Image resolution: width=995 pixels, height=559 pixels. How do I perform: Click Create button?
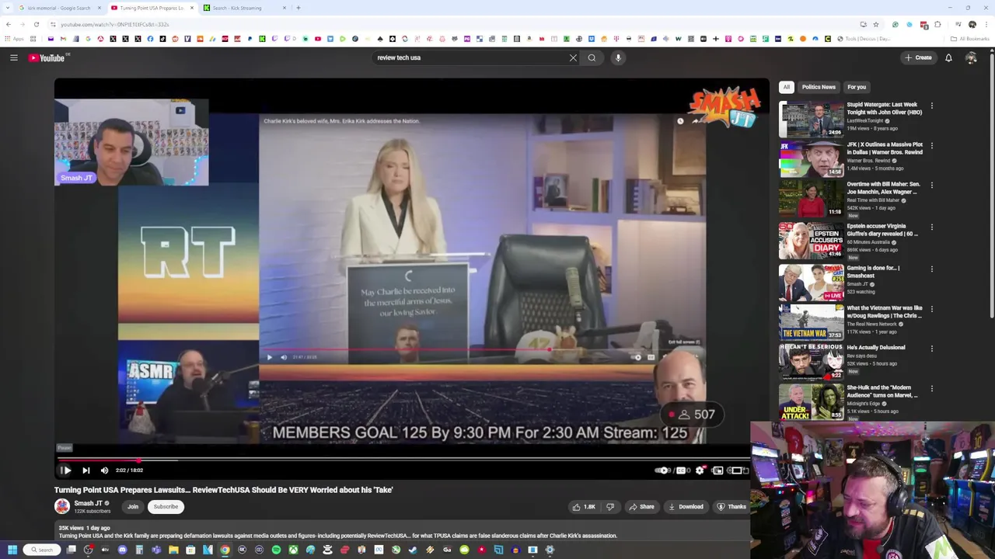(918, 57)
